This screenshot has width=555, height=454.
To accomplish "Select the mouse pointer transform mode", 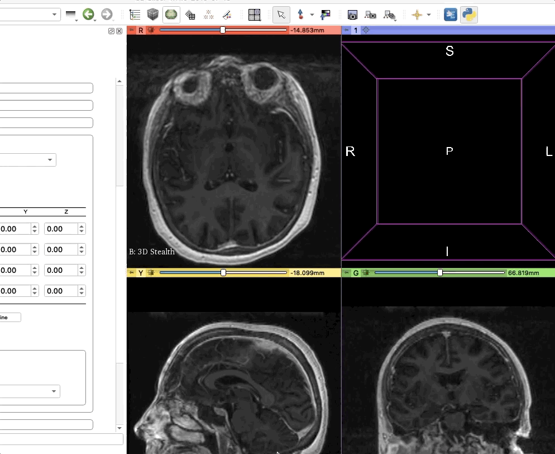I will (281, 15).
